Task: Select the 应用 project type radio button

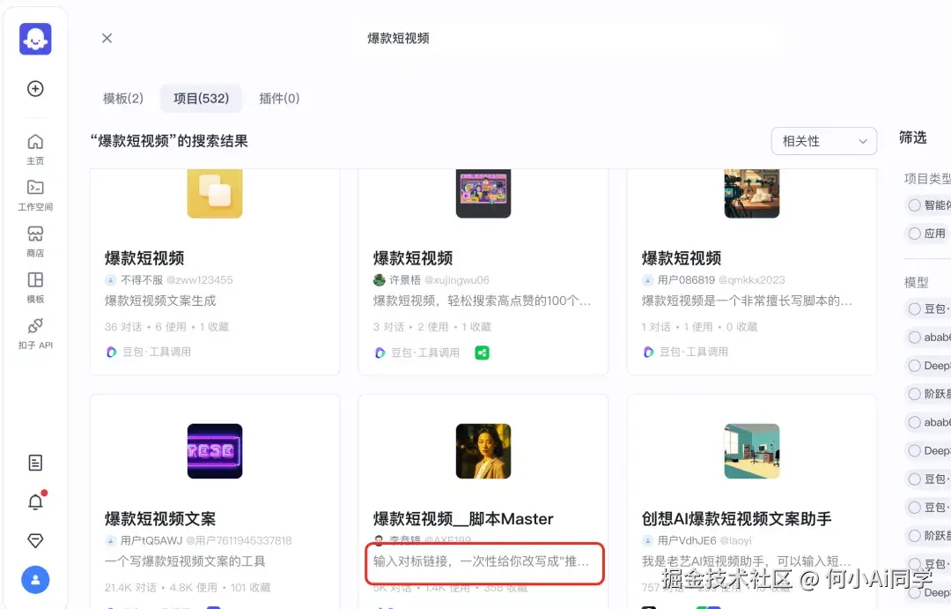Action: (x=917, y=233)
